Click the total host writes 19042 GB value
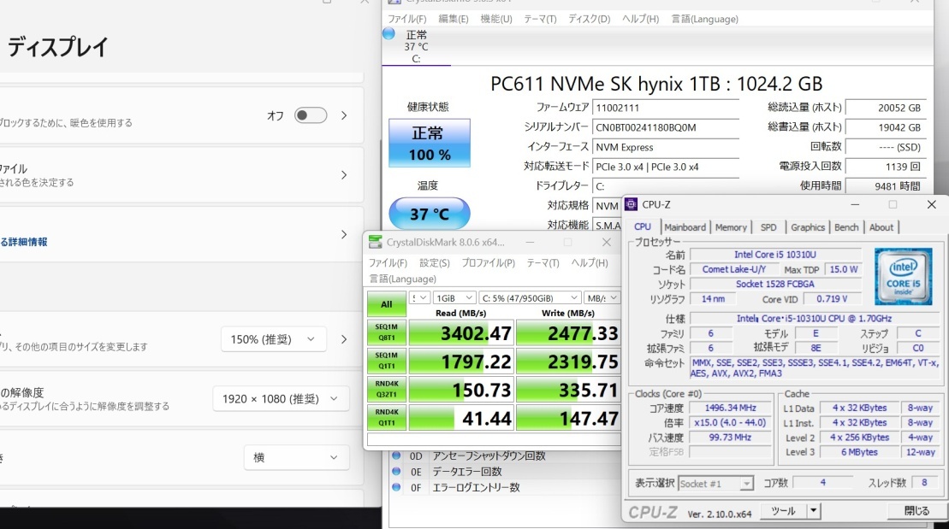This screenshot has height=529, width=949. tap(886, 127)
